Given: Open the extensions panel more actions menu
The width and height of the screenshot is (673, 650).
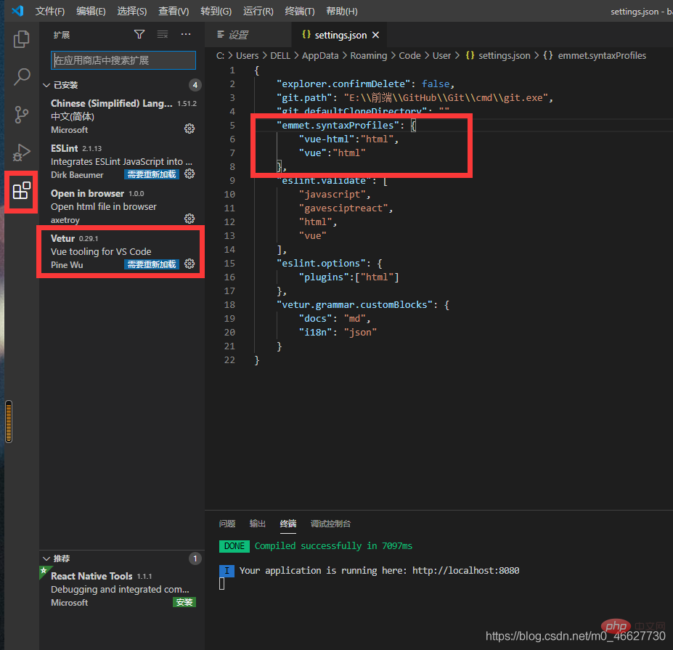Looking at the screenshot, I should coord(185,34).
